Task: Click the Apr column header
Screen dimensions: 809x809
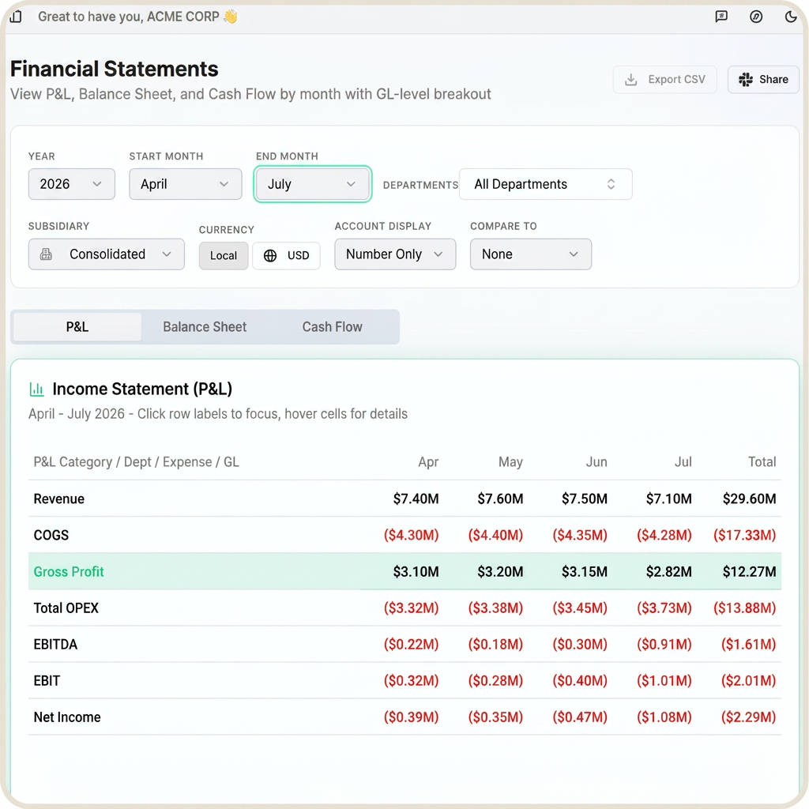Action: [428, 461]
